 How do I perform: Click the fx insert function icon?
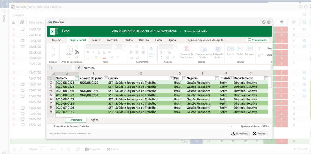point(79,67)
